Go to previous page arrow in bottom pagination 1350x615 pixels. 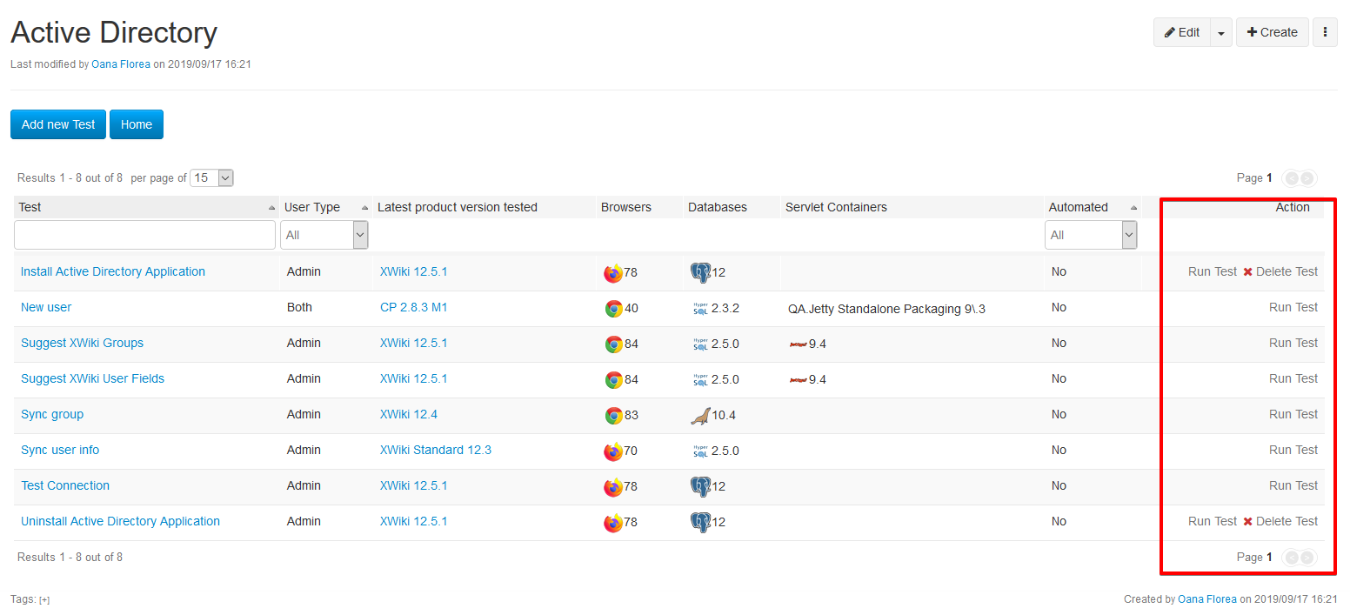click(x=1291, y=558)
